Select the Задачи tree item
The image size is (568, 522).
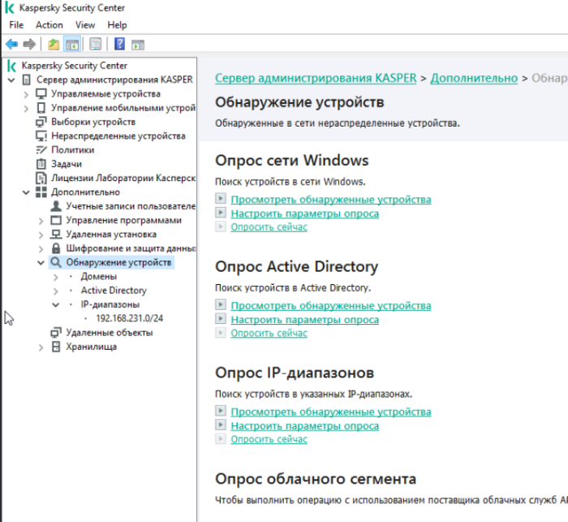[x=67, y=164]
